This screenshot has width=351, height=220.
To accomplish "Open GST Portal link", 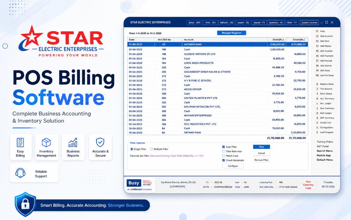I will (323, 146).
